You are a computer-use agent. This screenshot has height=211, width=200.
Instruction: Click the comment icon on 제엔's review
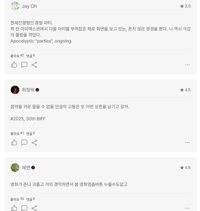click(24, 208)
